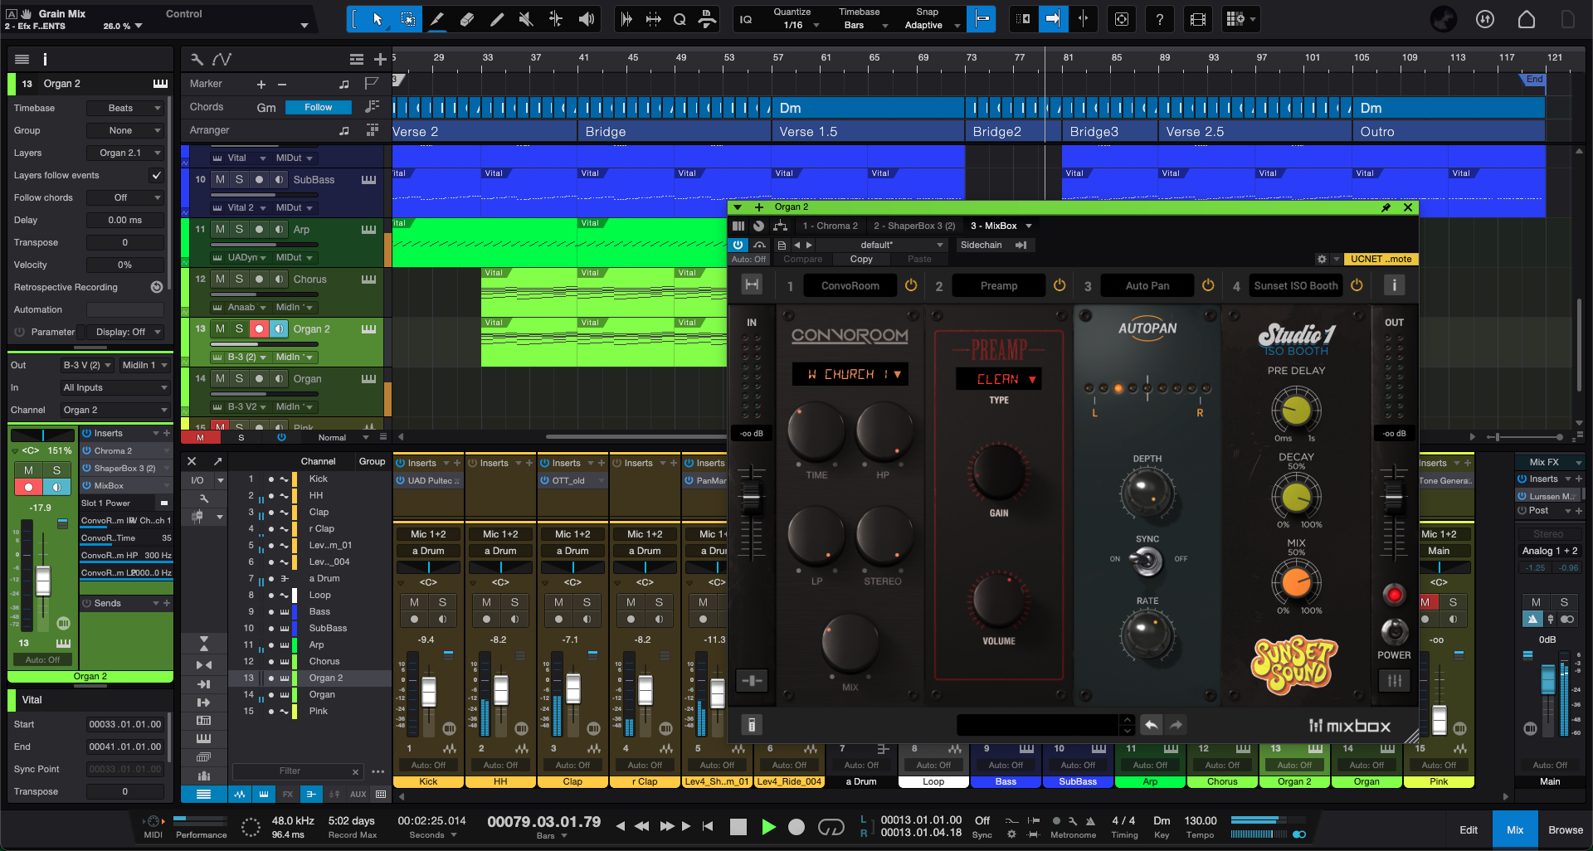Image resolution: width=1593 pixels, height=851 pixels.
Task: Toggle monitor on Chorus track
Action: tap(279, 279)
